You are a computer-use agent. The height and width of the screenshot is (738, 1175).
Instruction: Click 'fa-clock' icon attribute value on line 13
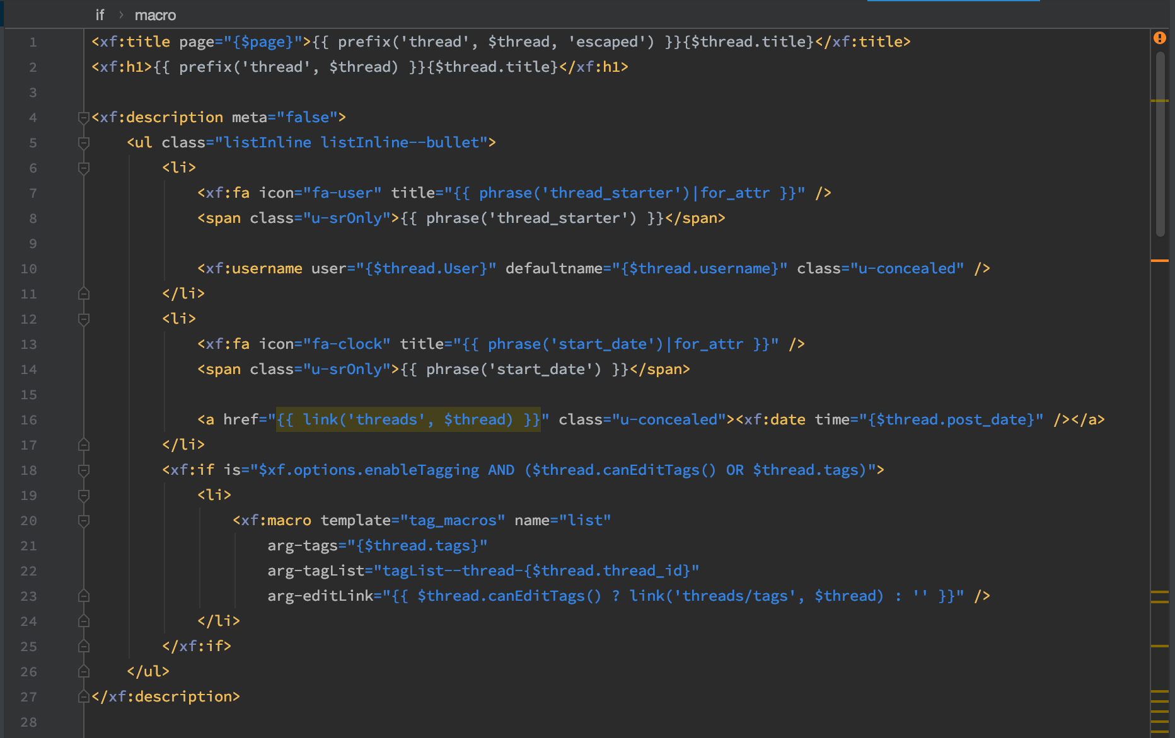[x=347, y=344]
